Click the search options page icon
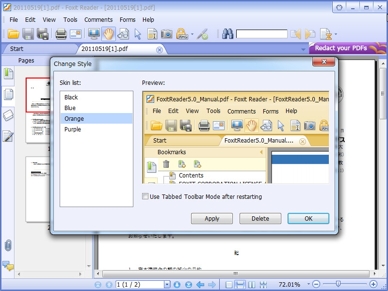388x291 pixels. pyautogui.click(x=326, y=34)
